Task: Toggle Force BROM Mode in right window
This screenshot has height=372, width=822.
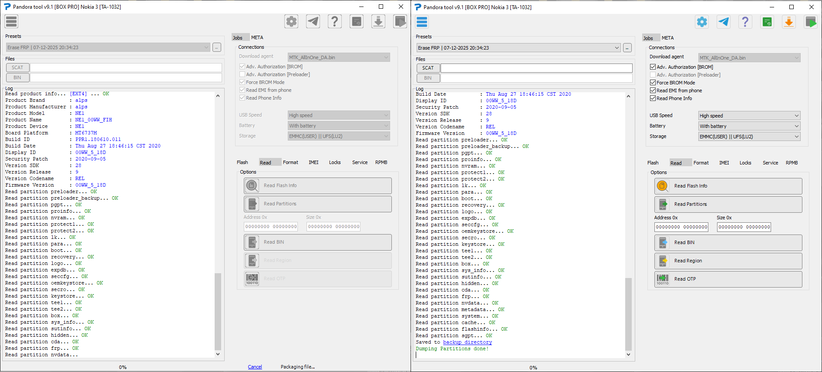Action: click(x=653, y=83)
